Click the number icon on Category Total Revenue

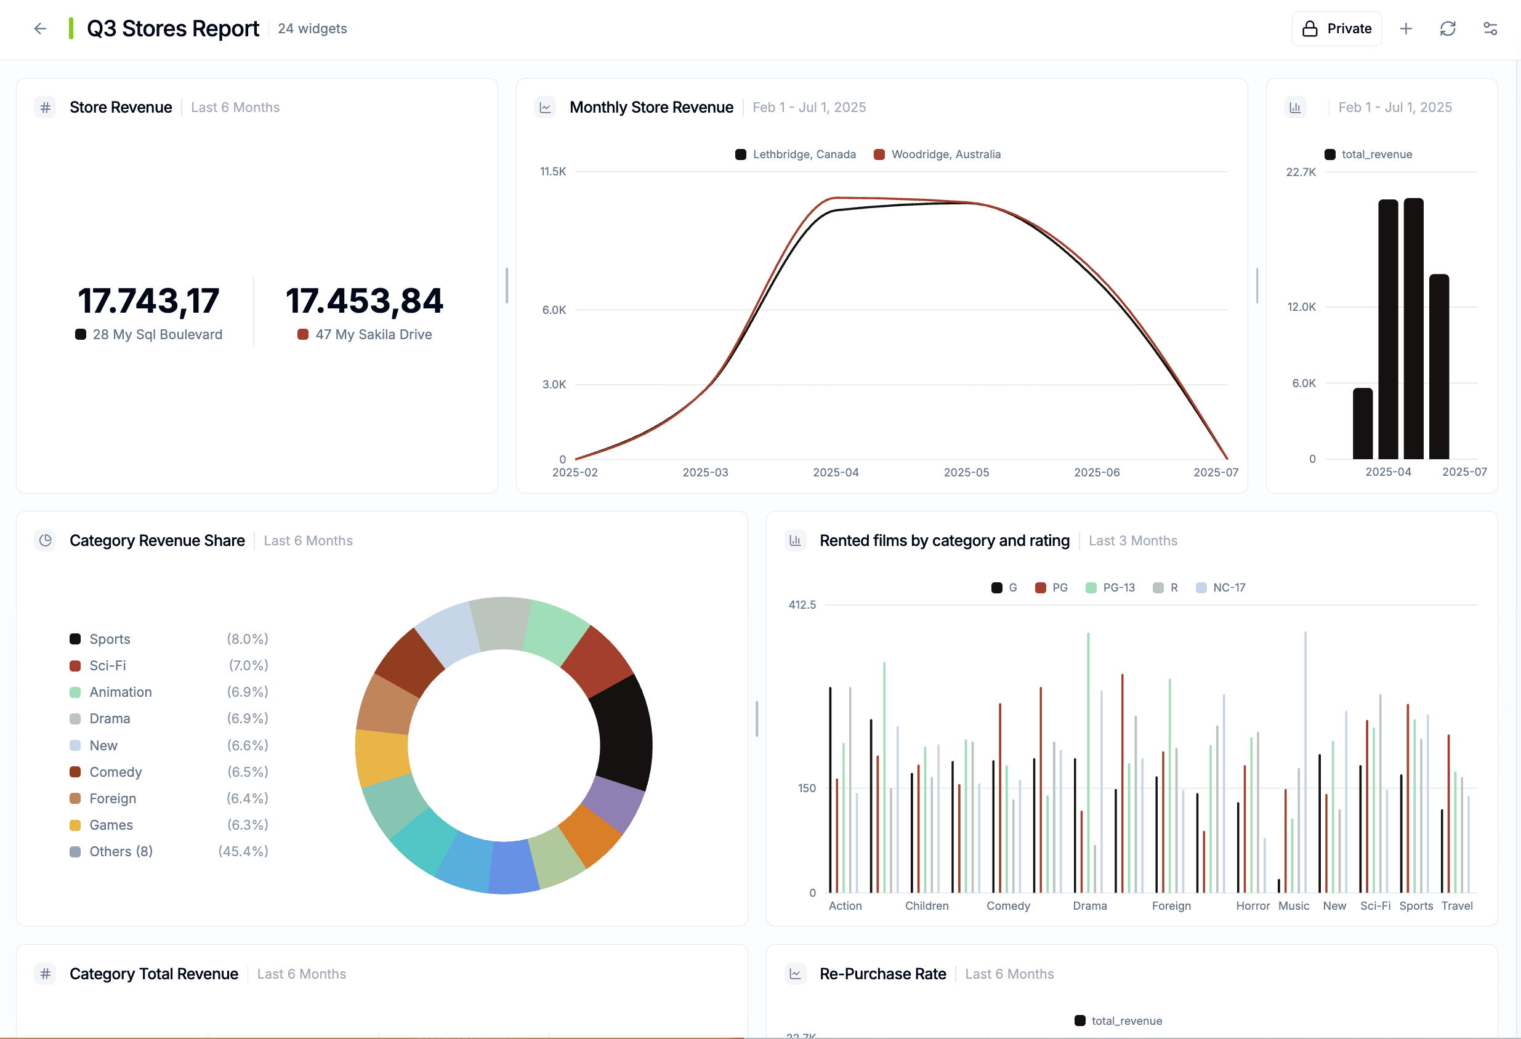[x=44, y=974]
